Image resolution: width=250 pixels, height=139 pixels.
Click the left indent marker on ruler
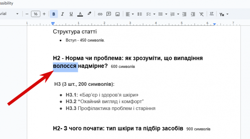point(53,23)
